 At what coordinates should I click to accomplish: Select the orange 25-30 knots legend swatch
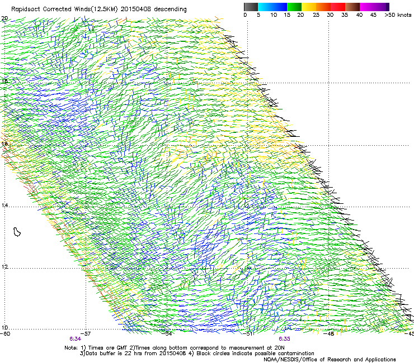[323, 7]
